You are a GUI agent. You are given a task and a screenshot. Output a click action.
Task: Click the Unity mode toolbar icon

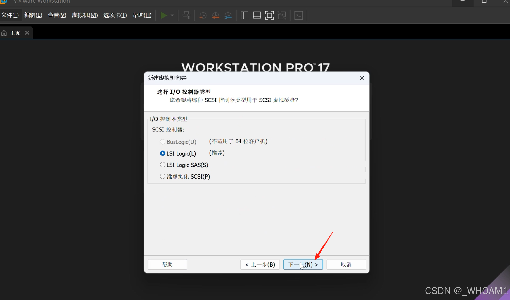point(282,15)
